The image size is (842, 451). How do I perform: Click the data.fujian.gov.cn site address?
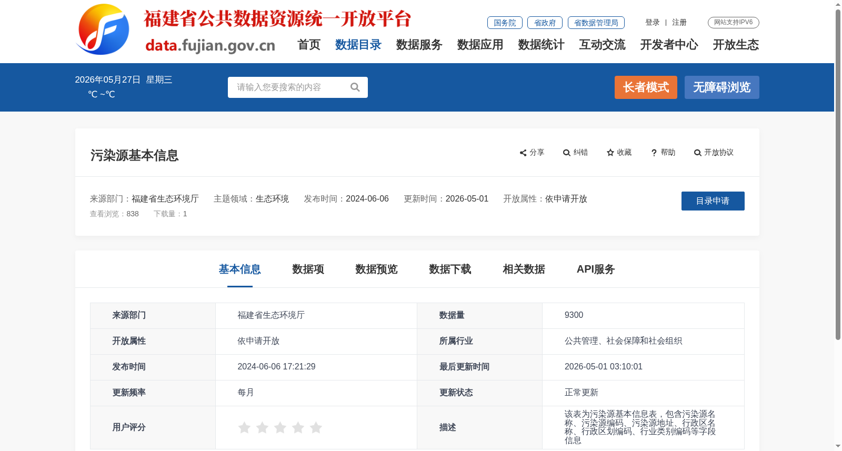210,45
